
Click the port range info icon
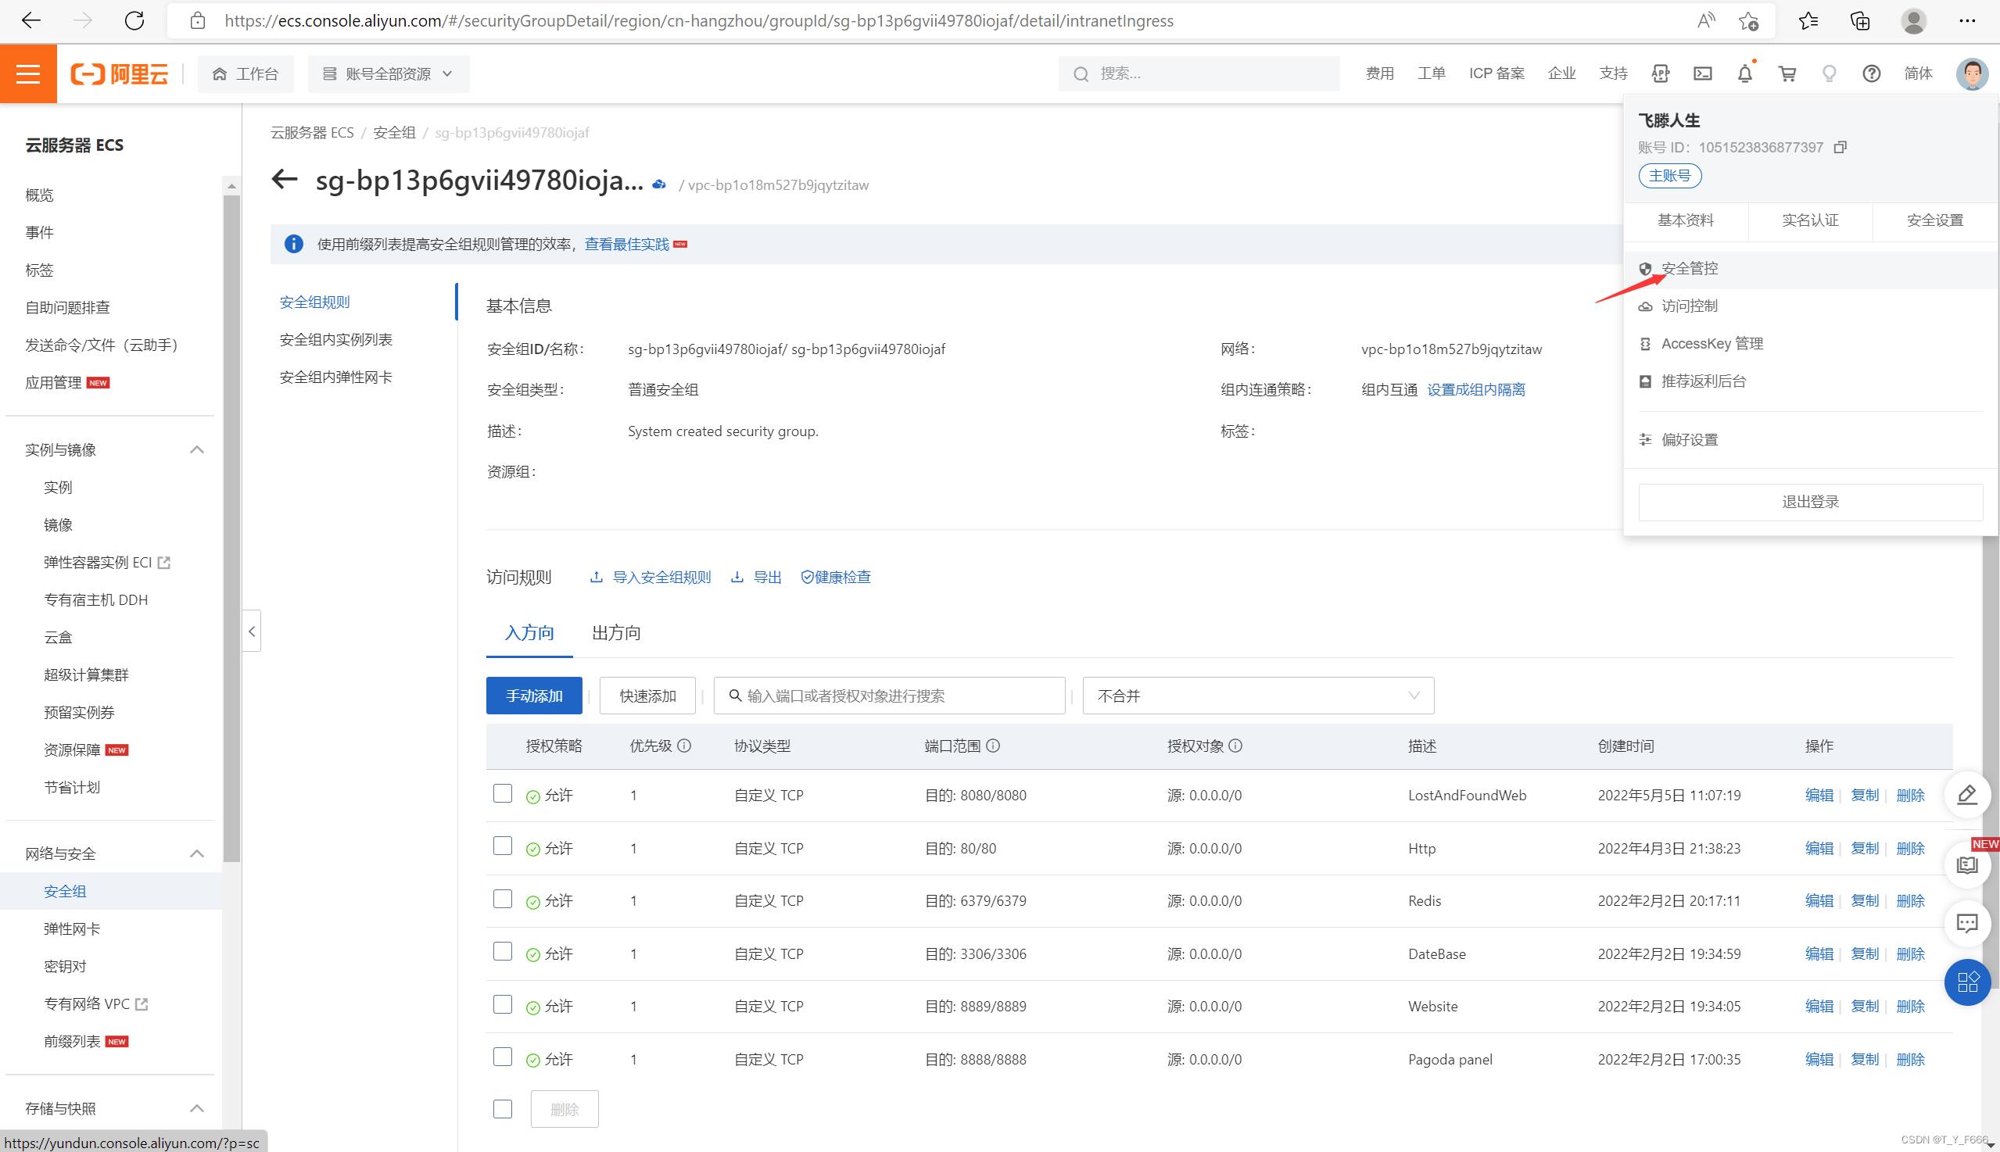[993, 746]
